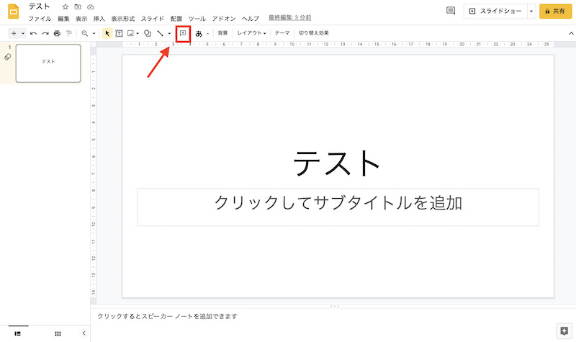Open the 挿入 menu
Image resolution: width=576 pixels, height=342 pixels.
tap(99, 18)
